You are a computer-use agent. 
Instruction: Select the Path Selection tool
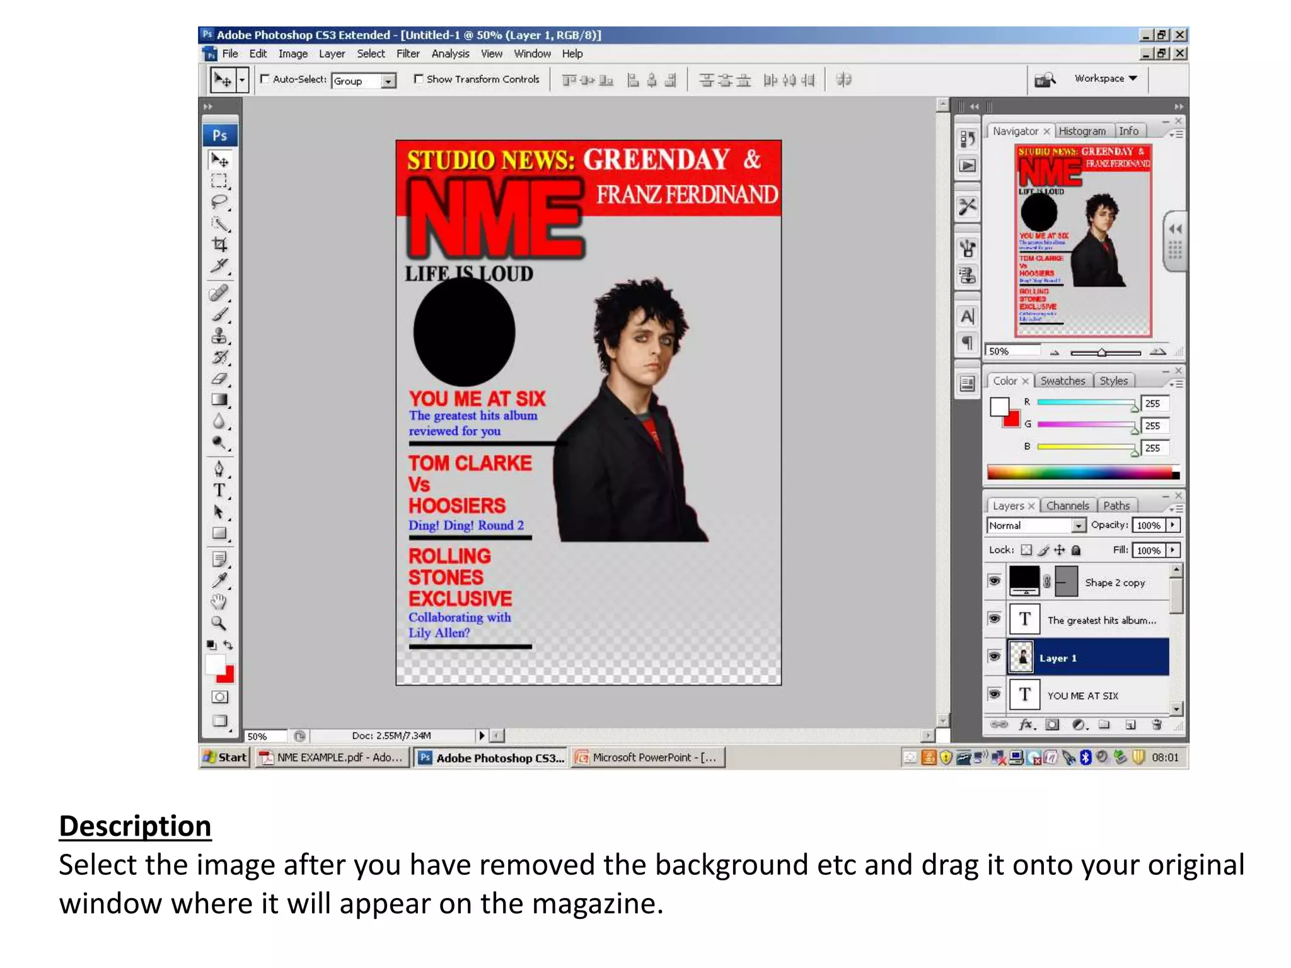tap(219, 512)
